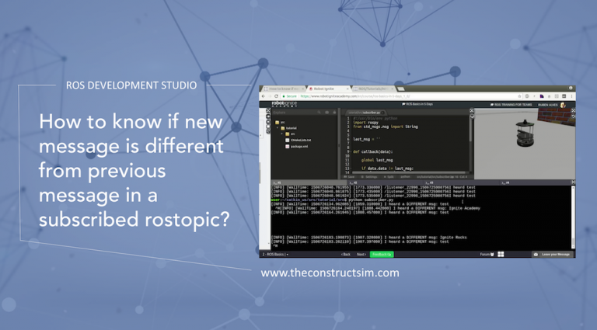Open the Forum link
The image size is (597, 330).
[x=487, y=255]
